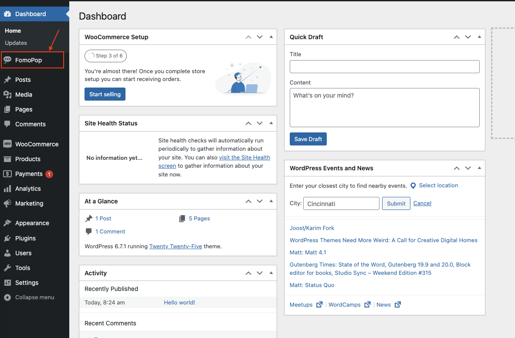This screenshot has width=515, height=338.
Task: Move Activity panel up
Action: 248,273
